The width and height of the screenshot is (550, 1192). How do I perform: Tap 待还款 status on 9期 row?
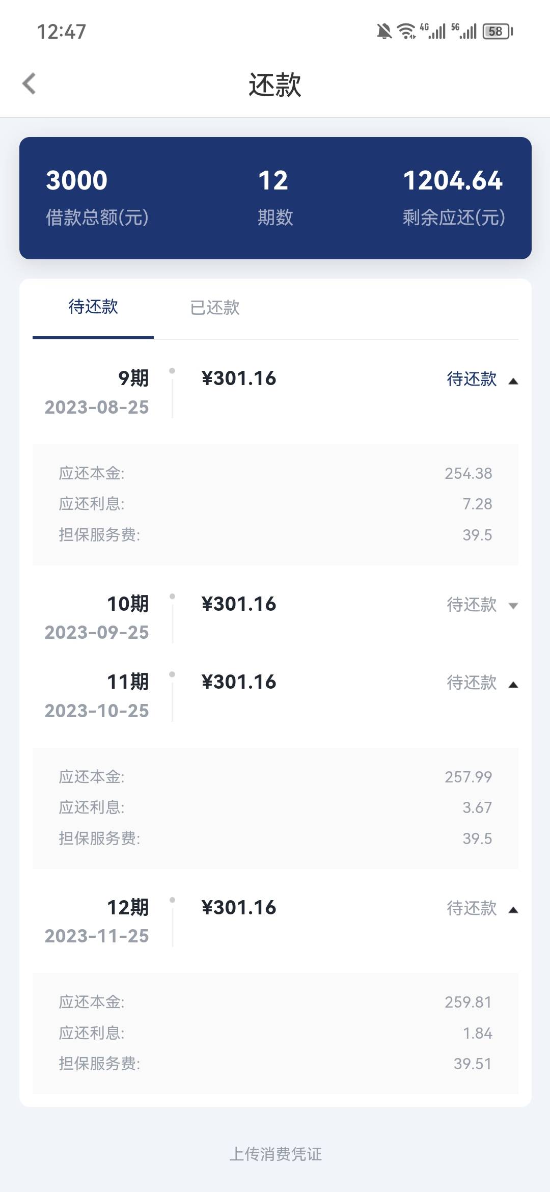point(472,379)
